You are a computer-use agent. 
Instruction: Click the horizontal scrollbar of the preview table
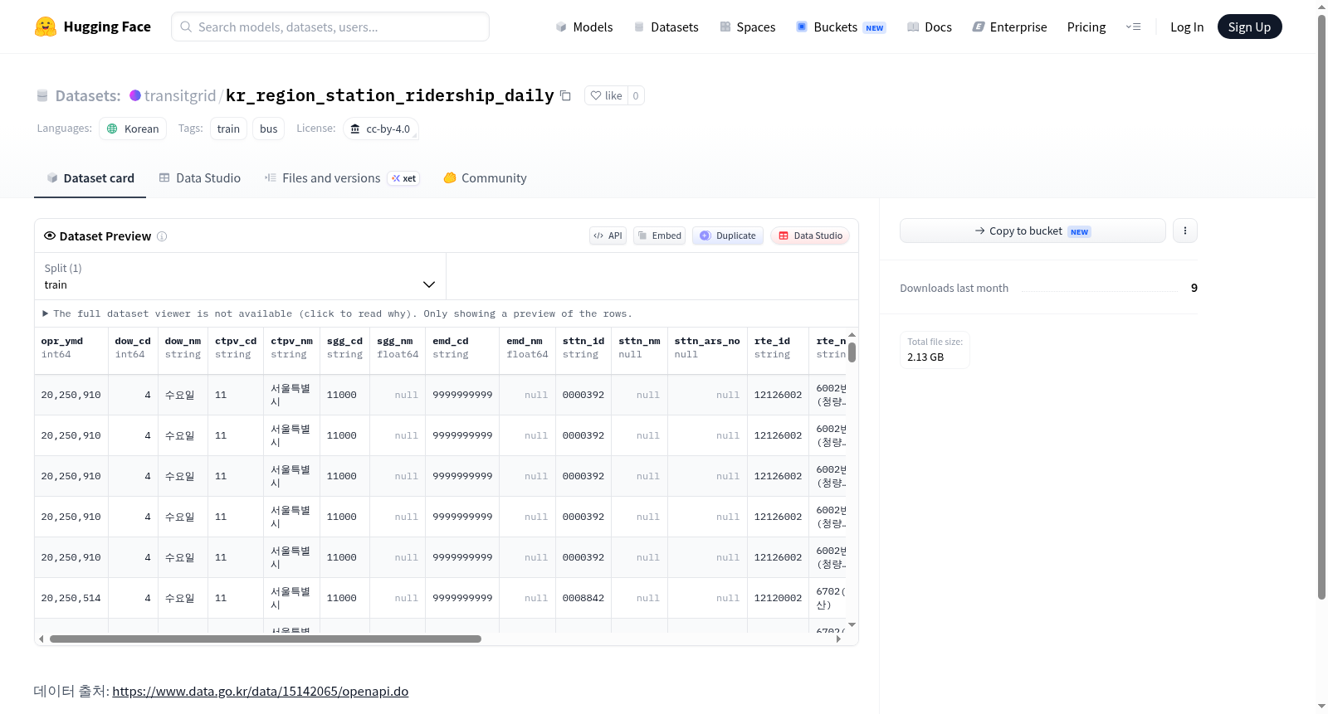(x=266, y=639)
